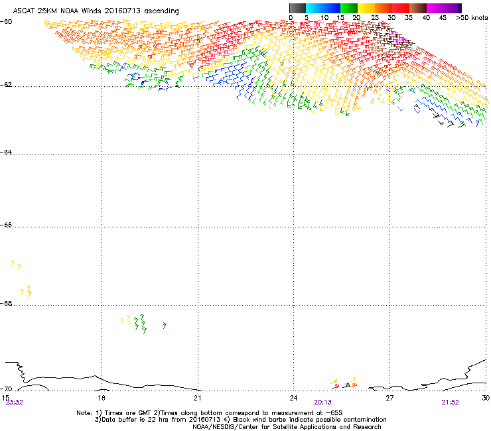Click the '>50 knots' legend label
The height and width of the screenshot is (431, 491).
point(472,18)
